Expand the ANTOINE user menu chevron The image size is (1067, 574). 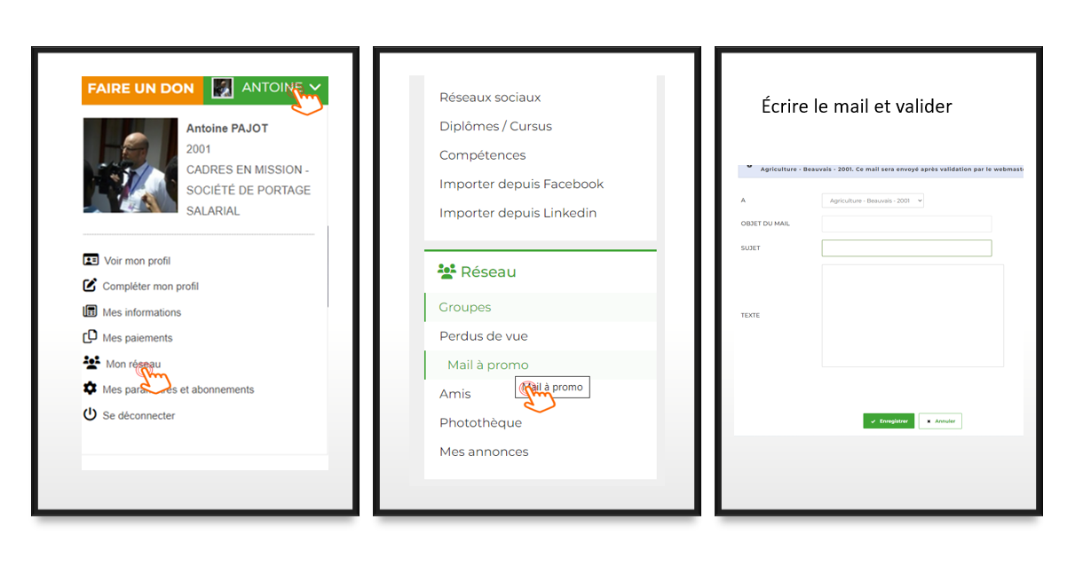click(x=315, y=88)
